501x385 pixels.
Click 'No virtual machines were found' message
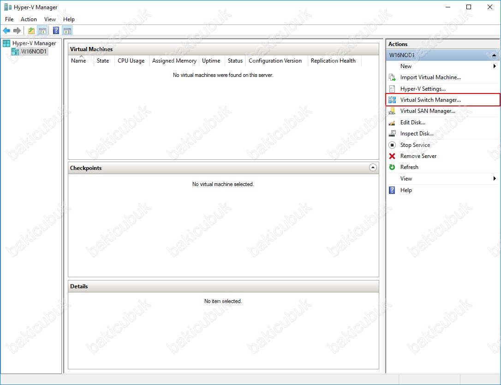click(x=223, y=75)
